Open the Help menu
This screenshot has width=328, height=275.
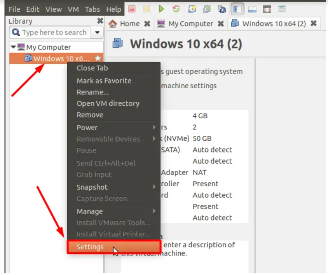coord(113,9)
